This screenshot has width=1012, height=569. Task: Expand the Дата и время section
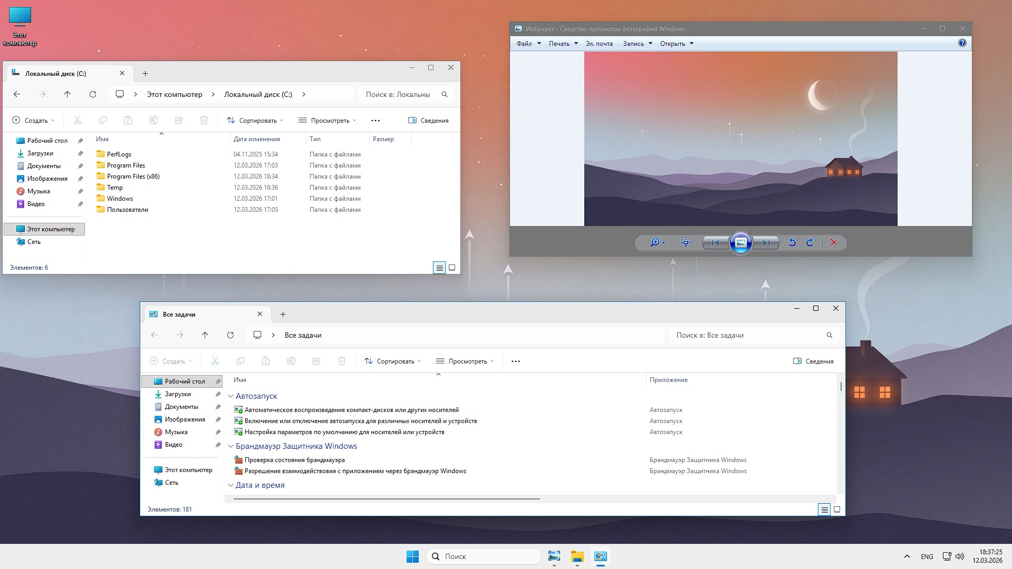coord(230,485)
